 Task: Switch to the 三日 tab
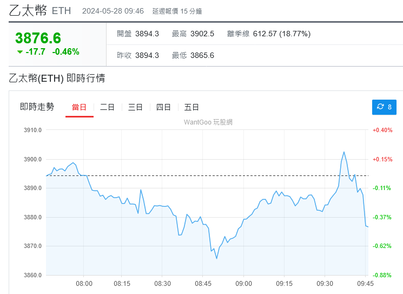[x=135, y=107]
